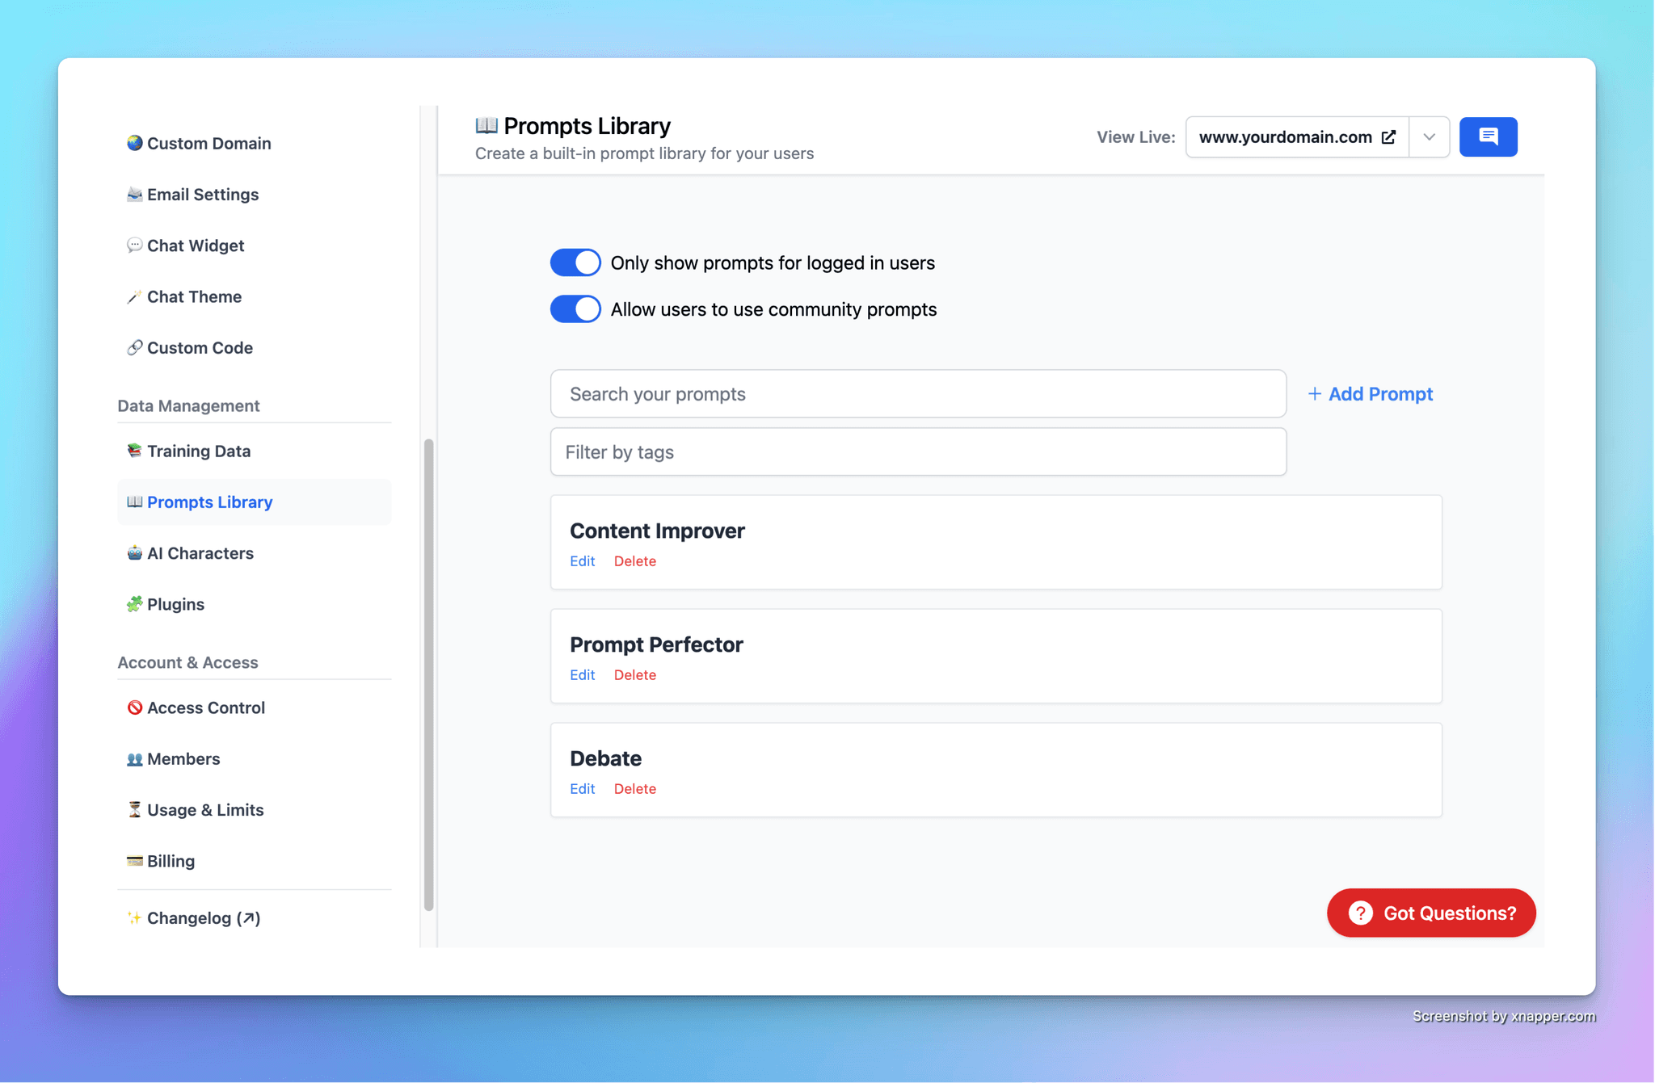
Task: Open the Custom Domain settings via globe icon
Action: click(x=135, y=143)
